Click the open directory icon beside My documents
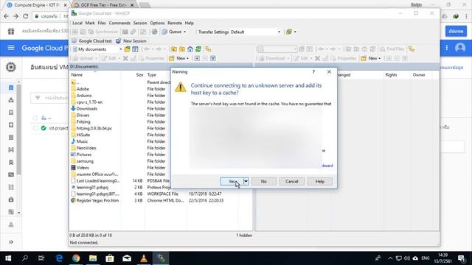The height and width of the screenshot is (265, 472). click(128, 49)
